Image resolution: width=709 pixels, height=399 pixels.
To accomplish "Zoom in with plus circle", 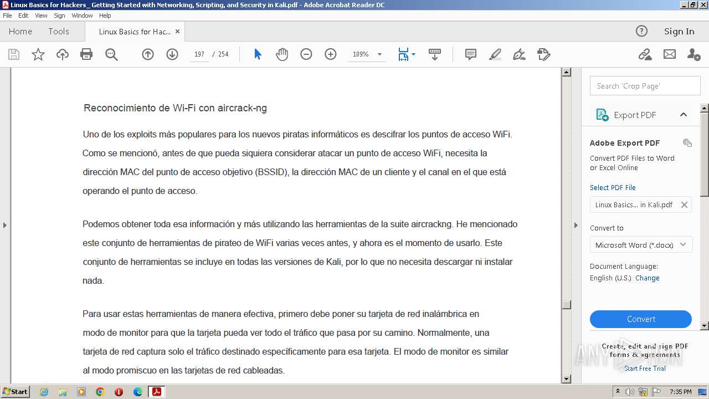I will pos(331,54).
